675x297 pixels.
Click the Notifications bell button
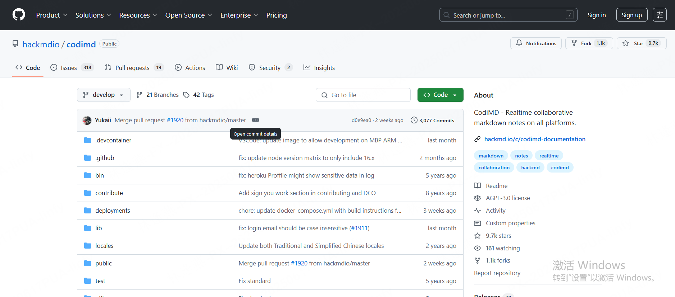[x=536, y=43]
